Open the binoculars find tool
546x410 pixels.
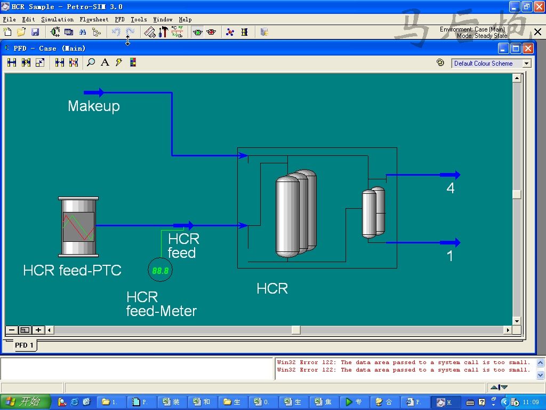[83, 32]
